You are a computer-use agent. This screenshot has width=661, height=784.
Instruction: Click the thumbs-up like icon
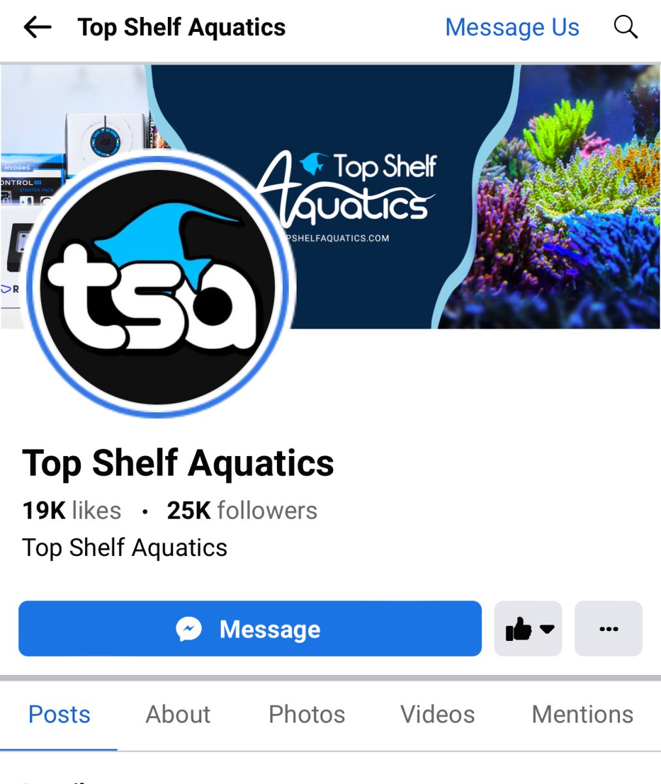(518, 629)
